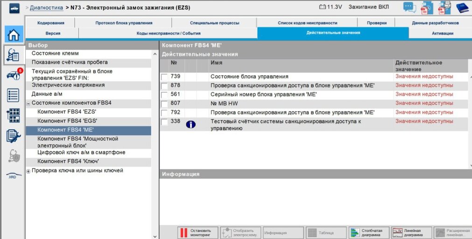Image resolution: width=472 pixels, height=239 pixels.
Task: Click the stethoscope shield sidebar icon
Action: point(14,156)
